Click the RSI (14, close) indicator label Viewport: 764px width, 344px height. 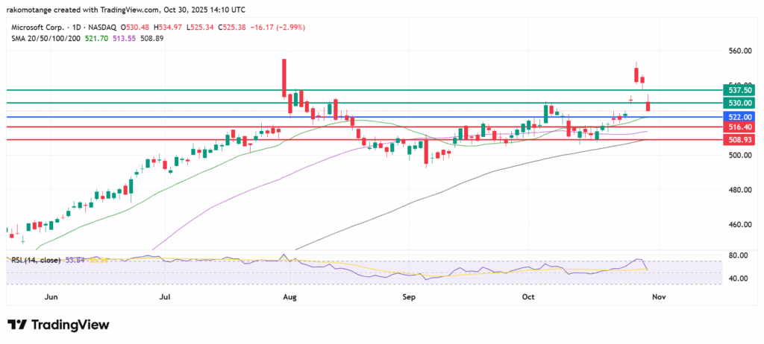tap(35, 259)
